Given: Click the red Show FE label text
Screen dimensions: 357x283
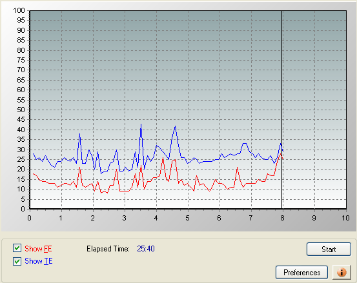Looking at the screenshot, I should click(38, 249).
